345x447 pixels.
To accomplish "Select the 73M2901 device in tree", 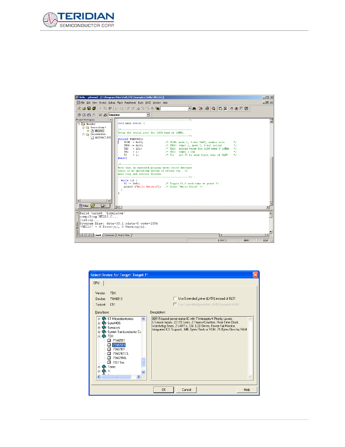I will coord(119,349).
